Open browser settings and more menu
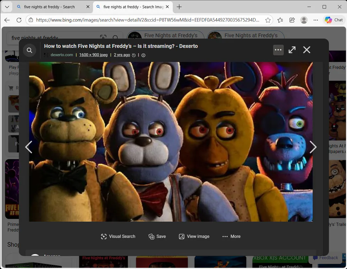 [x=316, y=20]
